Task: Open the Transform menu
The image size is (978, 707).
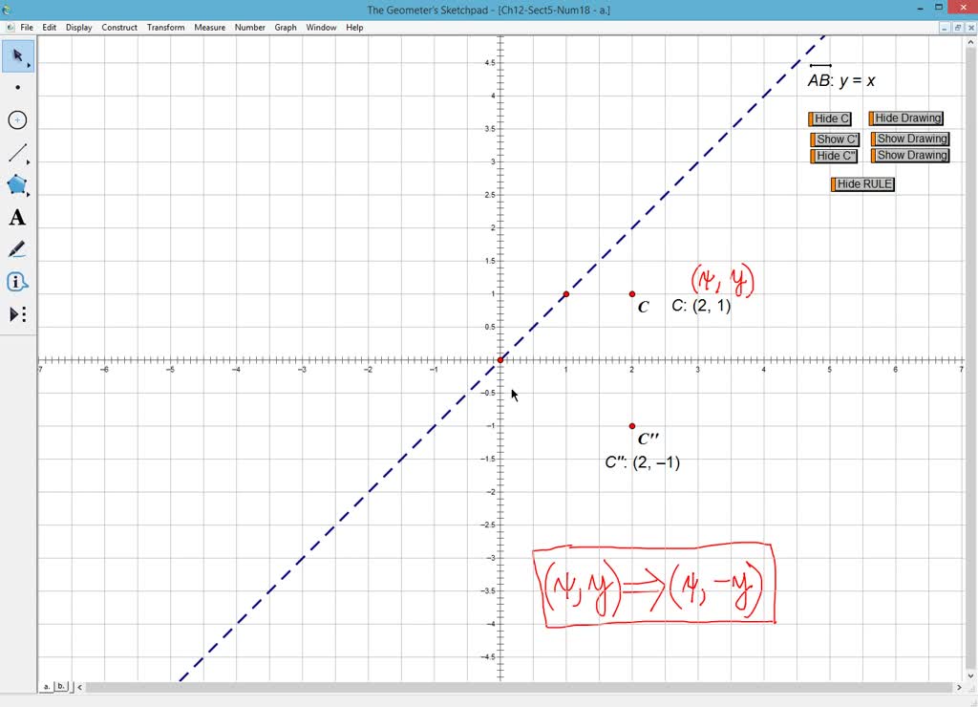Action: (x=165, y=27)
